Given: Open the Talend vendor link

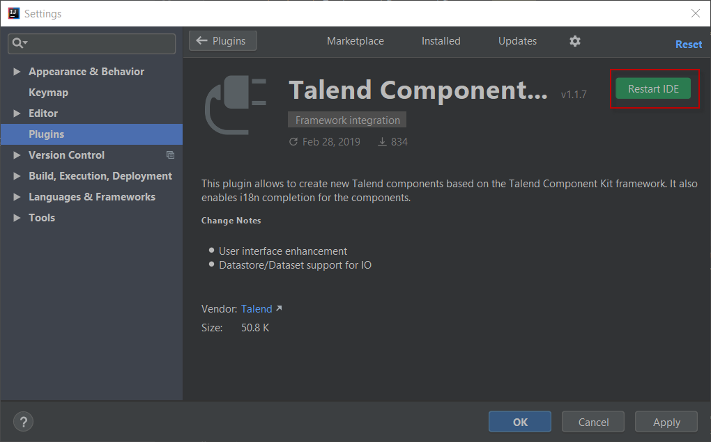Looking at the screenshot, I should pyautogui.click(x=257, y=308).
